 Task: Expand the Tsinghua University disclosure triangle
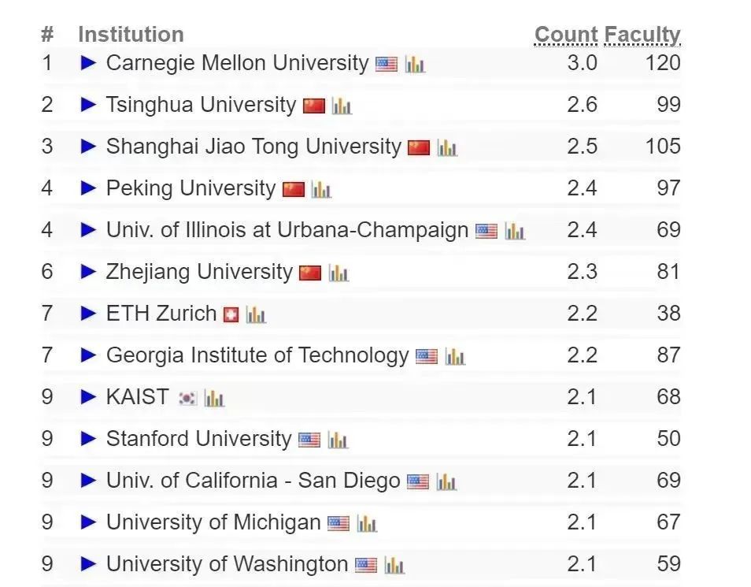(89, 105)
